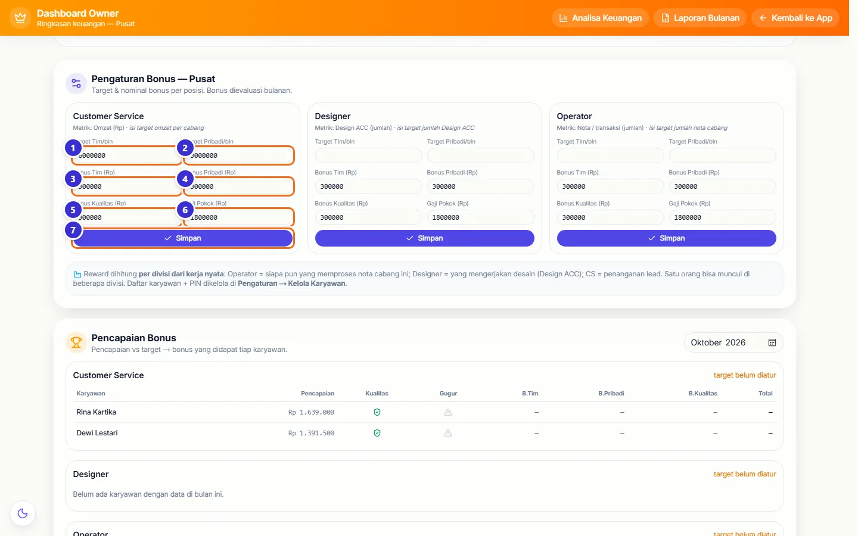Viewport: 858px width, 536px height.
Task: Go back with Kembali ke App
Action: pyautogui.click(x=795, y=18)
